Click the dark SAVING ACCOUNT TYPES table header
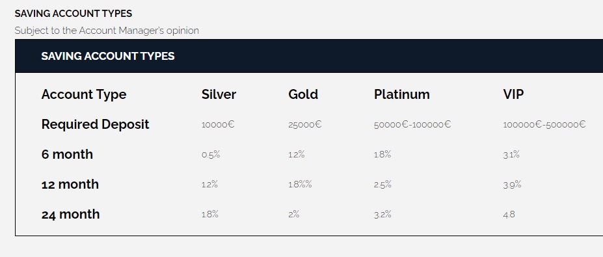Screen dimensions: 603x257 pyautogui.click(x=309, y=56)
